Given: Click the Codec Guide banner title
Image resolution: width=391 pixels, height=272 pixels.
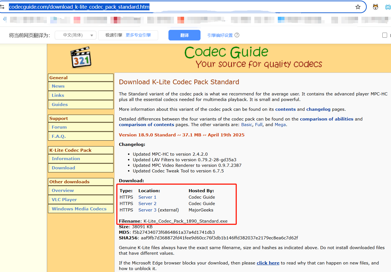Looking at the screenshot, I should coord(226,52).
